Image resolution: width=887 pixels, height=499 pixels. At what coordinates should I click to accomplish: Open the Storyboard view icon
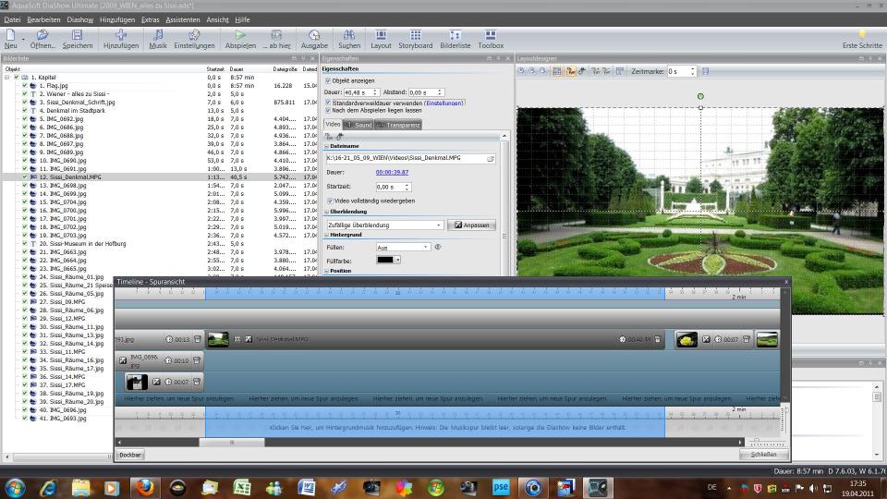click(x=415, y=35)
